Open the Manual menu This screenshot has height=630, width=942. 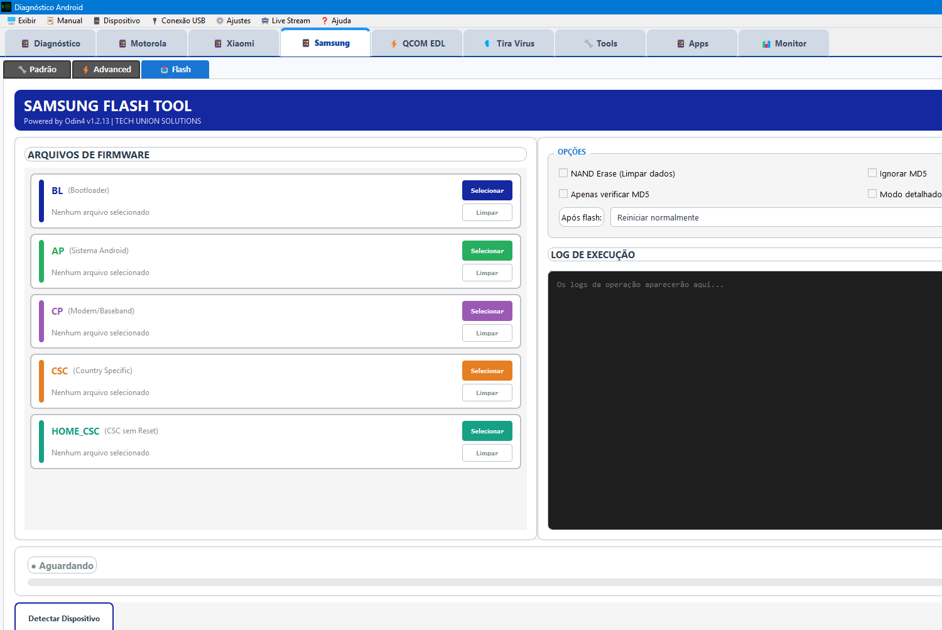coord(65,21)
